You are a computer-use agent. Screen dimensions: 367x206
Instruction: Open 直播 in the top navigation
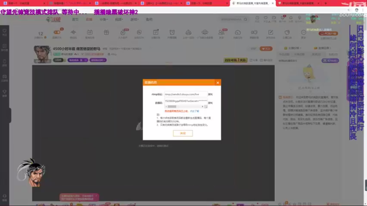tap(89, 19)
